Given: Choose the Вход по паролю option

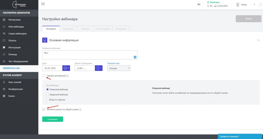Looking at the screenshot, I should coord(47,100).
